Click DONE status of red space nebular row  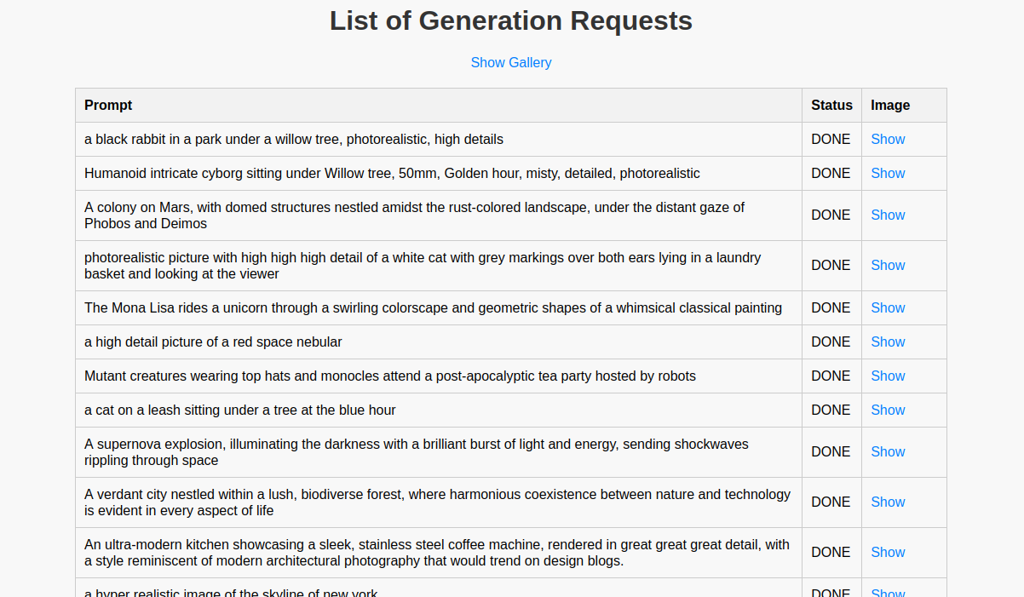(831, 342)
